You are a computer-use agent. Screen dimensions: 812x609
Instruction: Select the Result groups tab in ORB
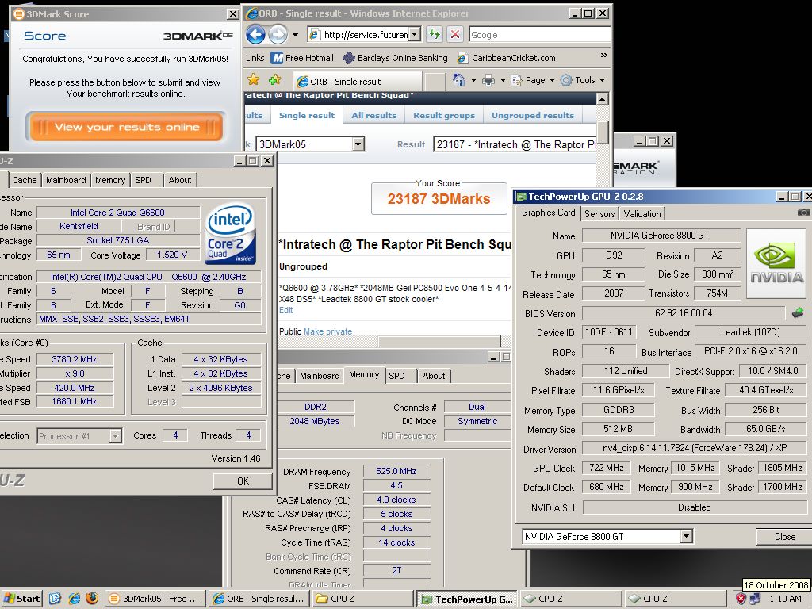click(444, 116)
